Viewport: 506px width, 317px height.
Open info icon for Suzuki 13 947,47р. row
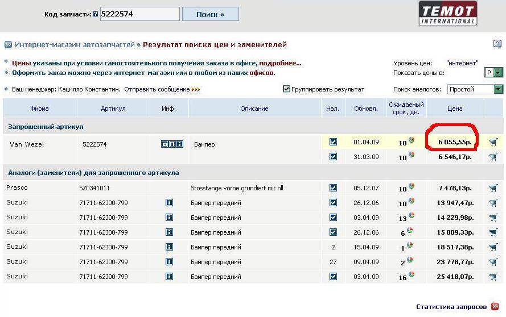(169, 203)
